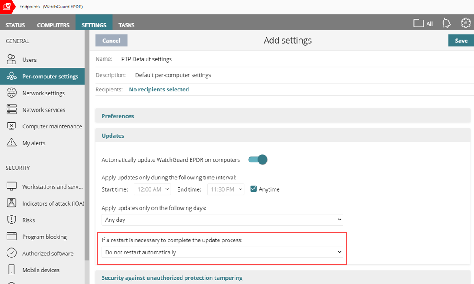Viewport: 474px width, 284px height.
Task: Click the Save button
Action: pyautogui.click(x=461, y=40)
